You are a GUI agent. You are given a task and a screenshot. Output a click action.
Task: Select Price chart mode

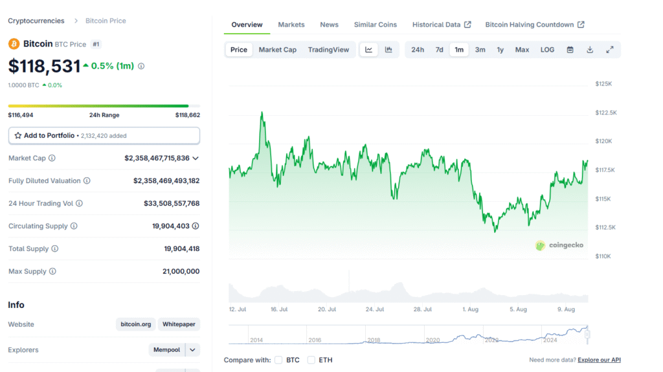239,50
